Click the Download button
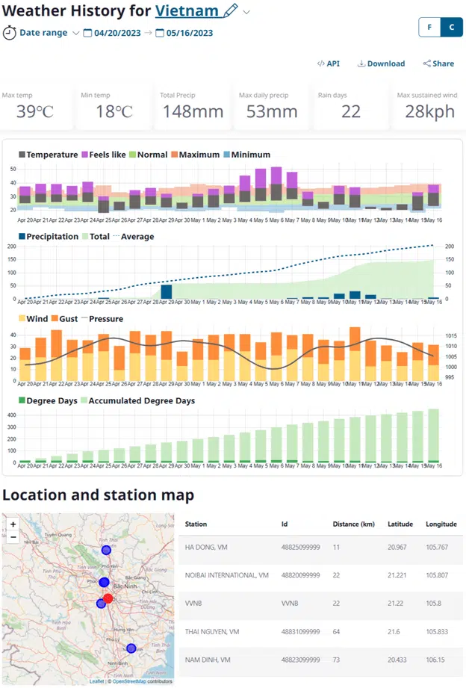This screenshot has height=688, width=466. point(381,63)
